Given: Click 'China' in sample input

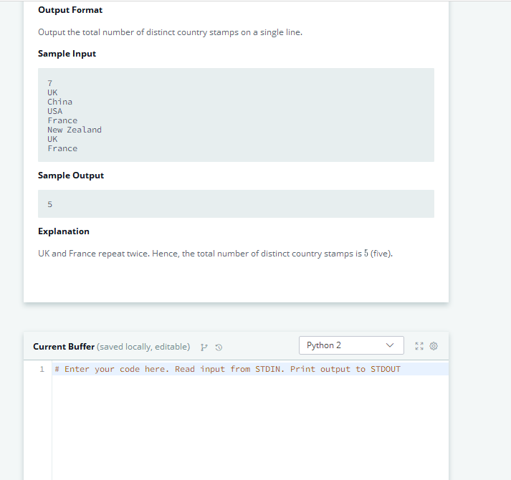Looking at the screenshot, I should pos(59,102).
